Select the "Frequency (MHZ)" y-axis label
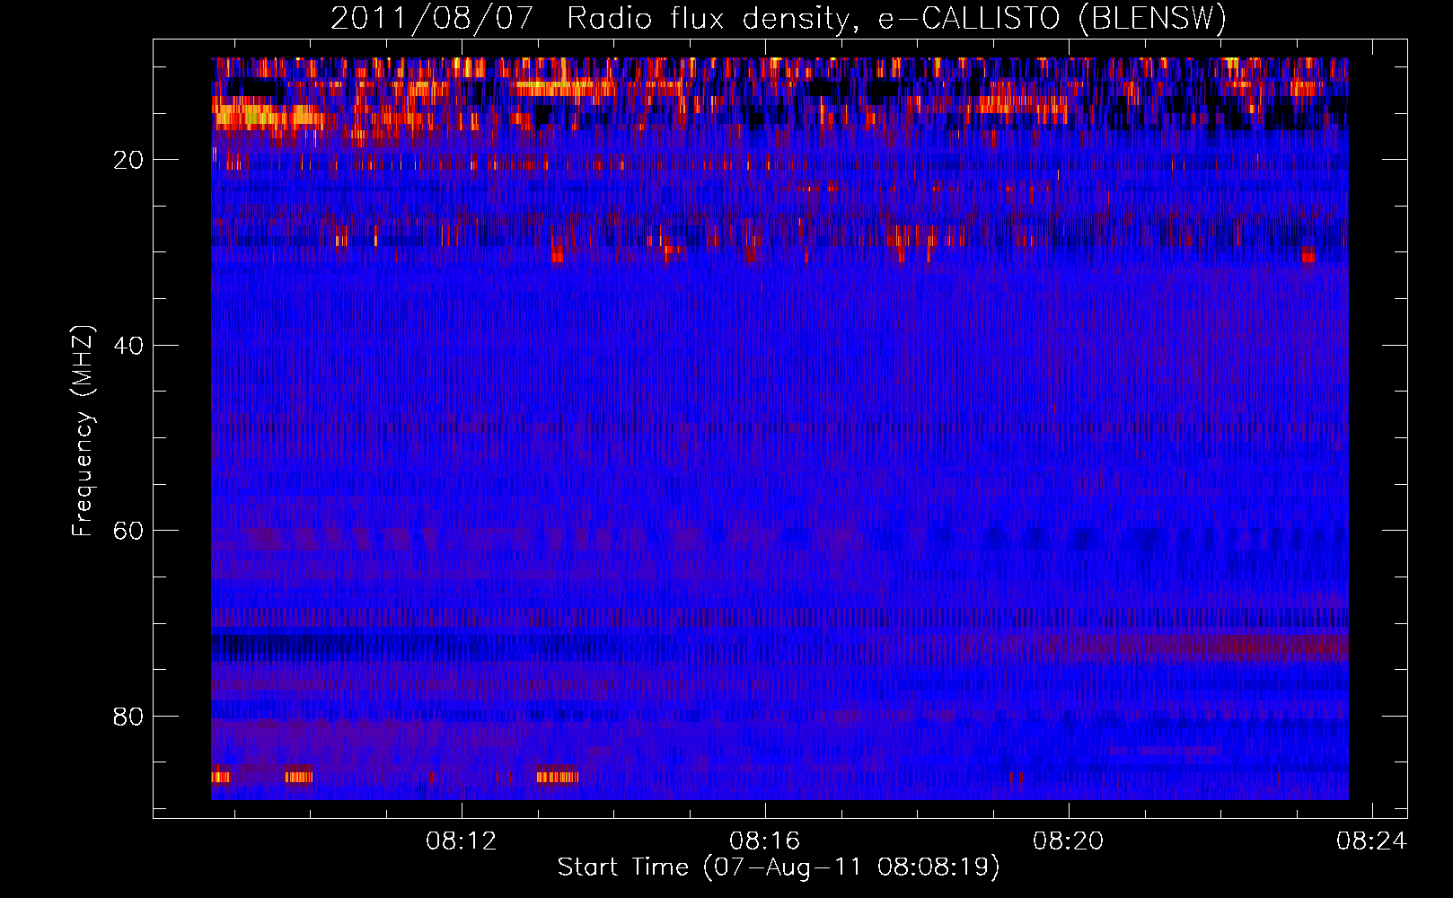 [83, 431]
